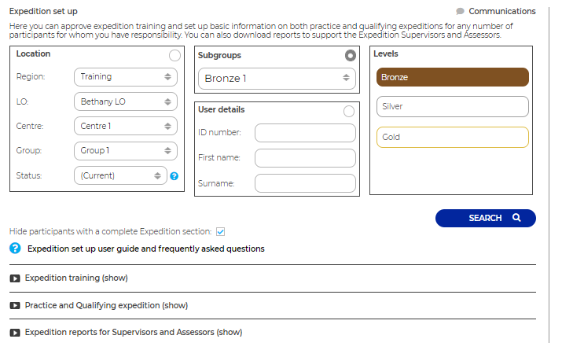Image resolution: width=562 pixels, height=350 pixels.
Task: Open the LO dropdown showing Bethany LO
Action: pyautogui.click(x=126, y=101)
